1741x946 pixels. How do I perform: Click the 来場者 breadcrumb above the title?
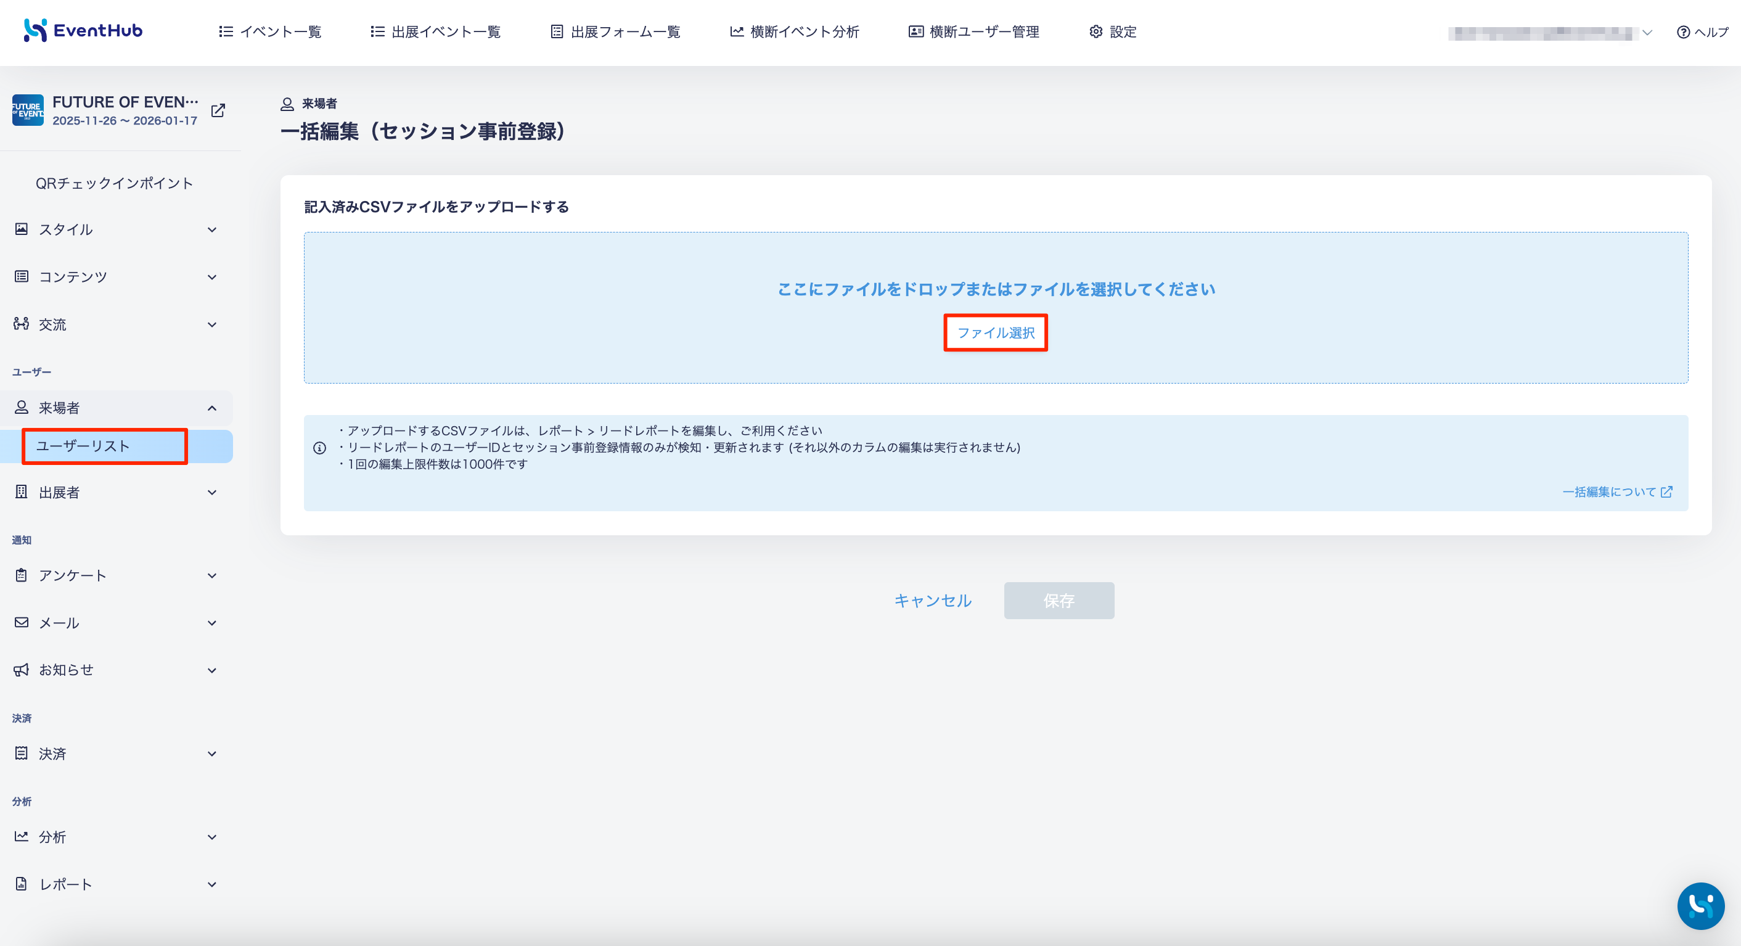coord(319,104)
